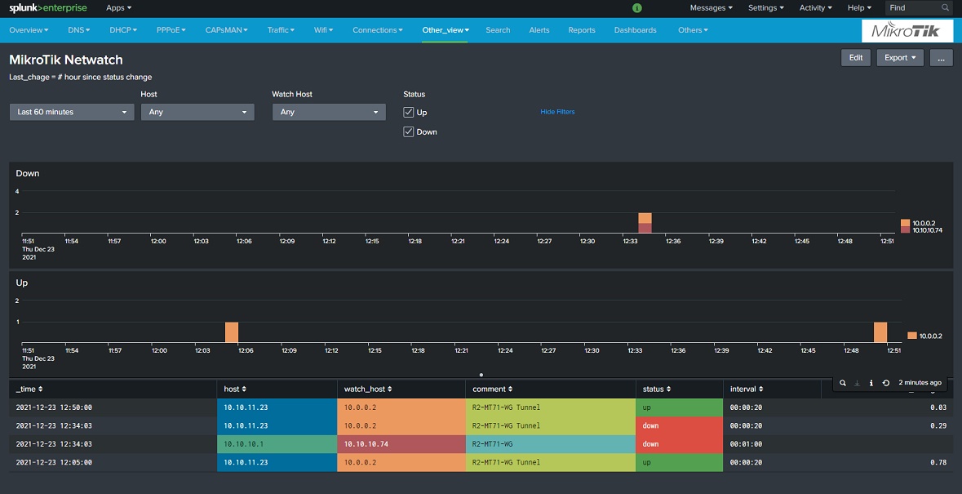The height and width of the screenshot is (494, 962).
Task: Expand the Messages menu
Action: click(x=711, y=8)
